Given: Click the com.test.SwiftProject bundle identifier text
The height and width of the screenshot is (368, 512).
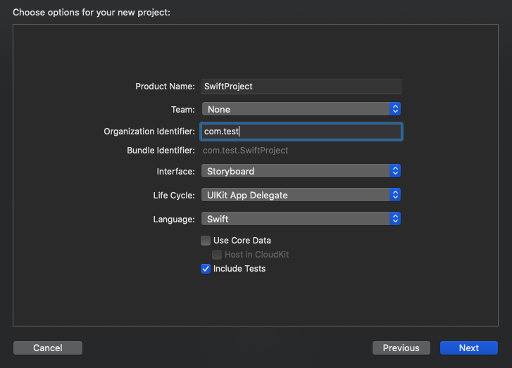Looking at the screenshot, I should tap(245, 151).
